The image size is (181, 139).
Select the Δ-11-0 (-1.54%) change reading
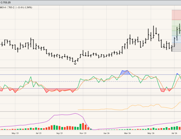click(24, 7)
